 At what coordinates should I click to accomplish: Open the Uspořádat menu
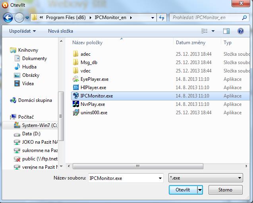(x=22, y=31)
